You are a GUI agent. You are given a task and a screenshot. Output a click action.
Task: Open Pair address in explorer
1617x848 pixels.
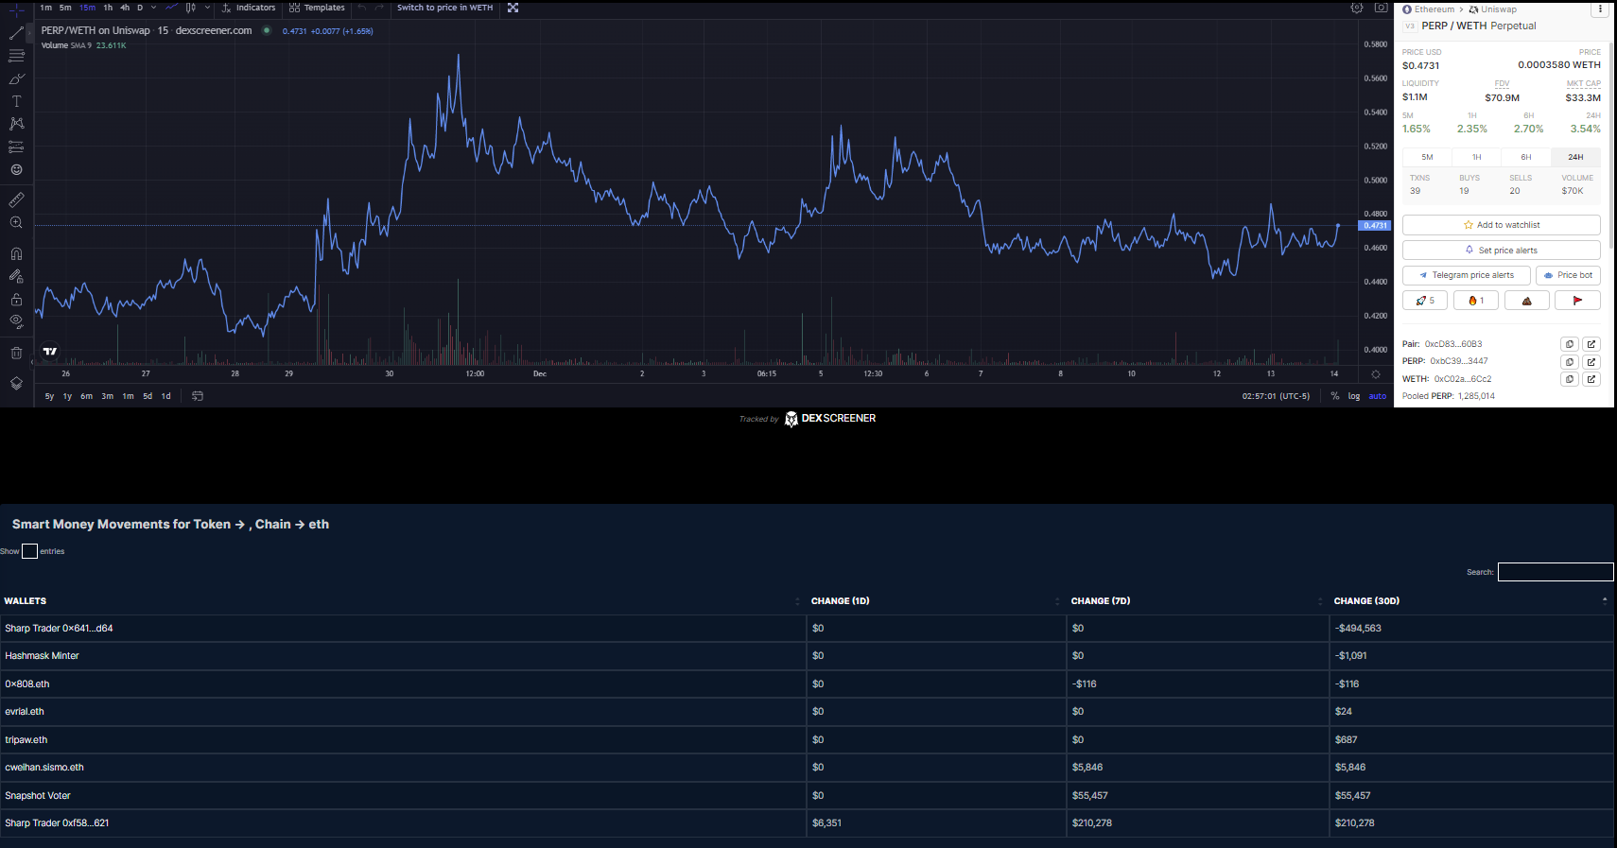(1591, 344)
